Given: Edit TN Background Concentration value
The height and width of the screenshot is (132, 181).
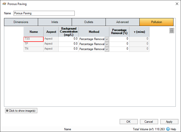Looking at the screenshot, I should (68, 49).
